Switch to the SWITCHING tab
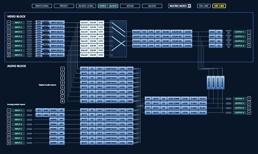The image size is (258, 154). tap(42, 6)
